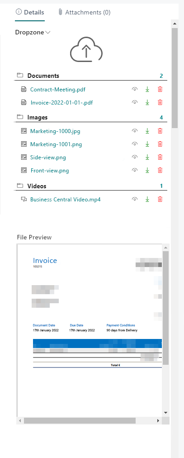Download Business Central Video.mp4
This screenshot has width=184, height=458.
[147, 199]
